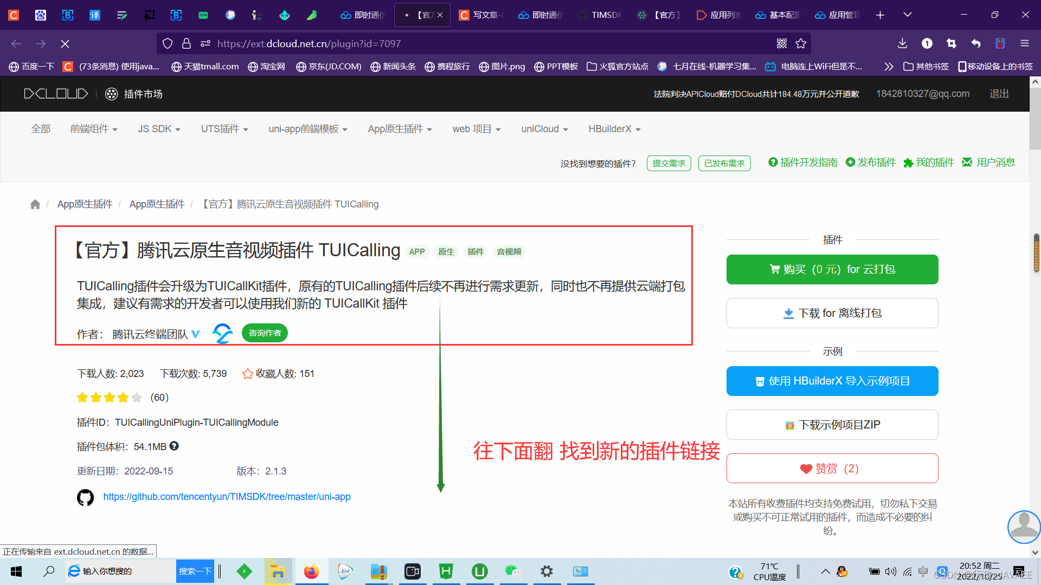Open tracking protection shield icon
This screenshot has width=1041, height=585.
coord(168,43)
